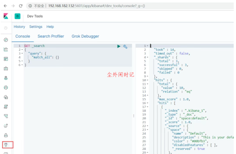Open the wrench request options icon
This screenshot has width=236, height=154.
125,47
